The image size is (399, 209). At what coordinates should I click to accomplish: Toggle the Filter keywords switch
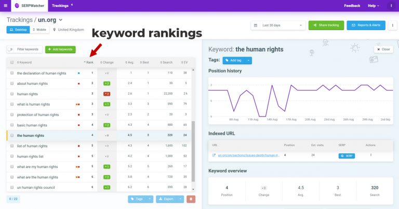click(11, 49)
